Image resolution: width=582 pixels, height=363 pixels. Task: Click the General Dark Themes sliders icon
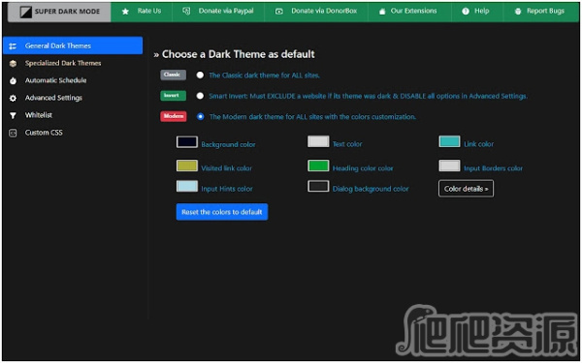[x=13, y=45]
